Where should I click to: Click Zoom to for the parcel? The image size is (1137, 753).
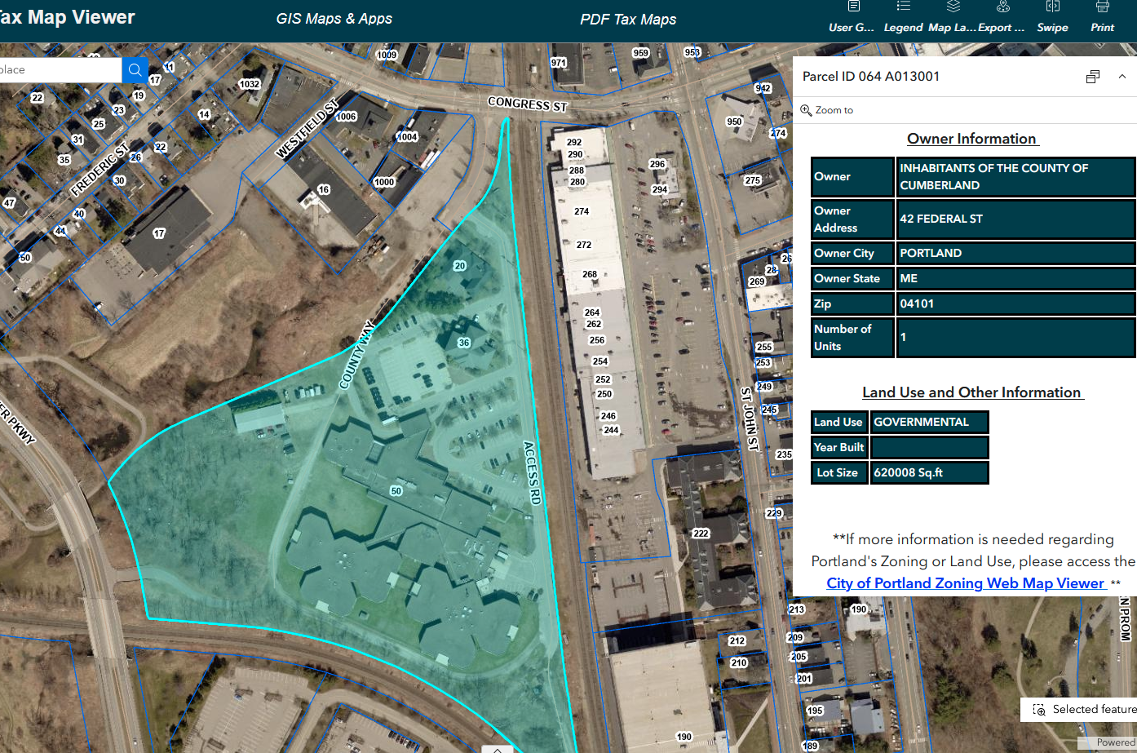click(x=827, y=110)
